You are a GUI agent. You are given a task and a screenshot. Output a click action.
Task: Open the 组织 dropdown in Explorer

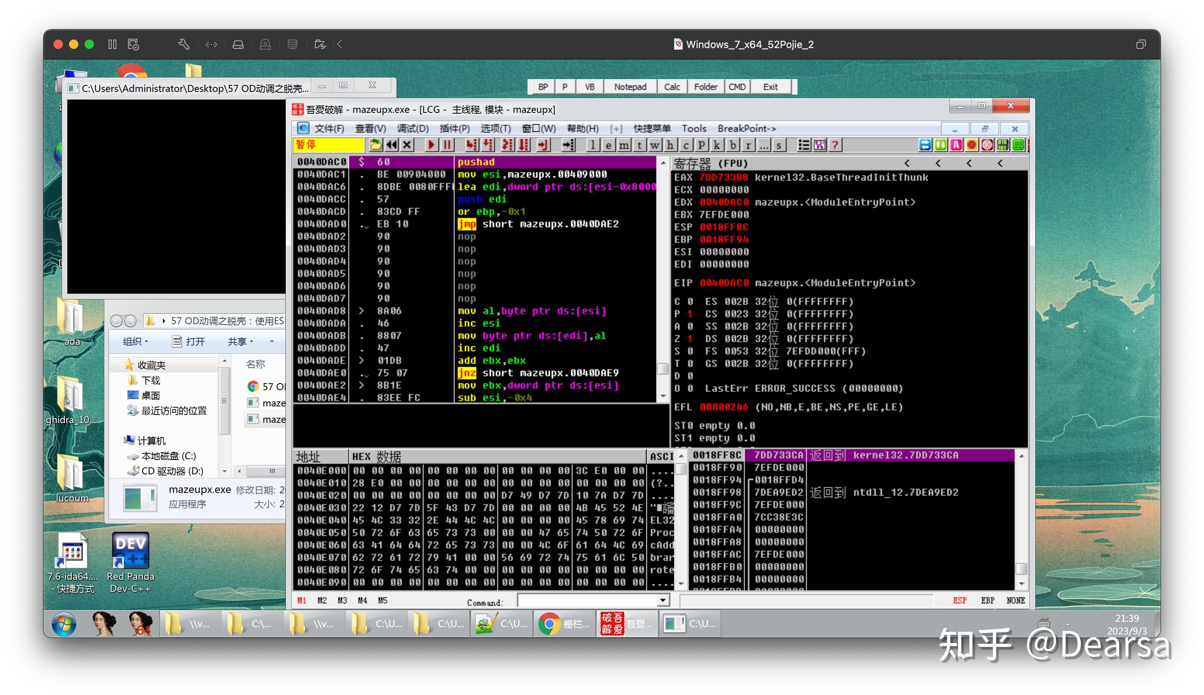tap(136, 341)
